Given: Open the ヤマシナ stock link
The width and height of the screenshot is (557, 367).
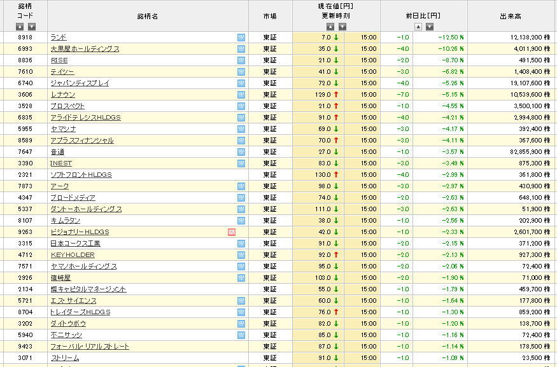Looking at the screenshot, I should click(63, 129).
